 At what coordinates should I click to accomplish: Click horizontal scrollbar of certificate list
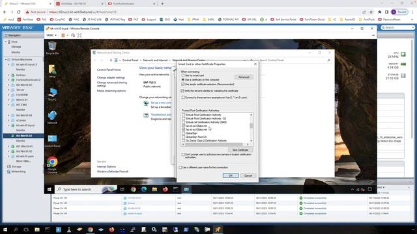pos(214,144)
